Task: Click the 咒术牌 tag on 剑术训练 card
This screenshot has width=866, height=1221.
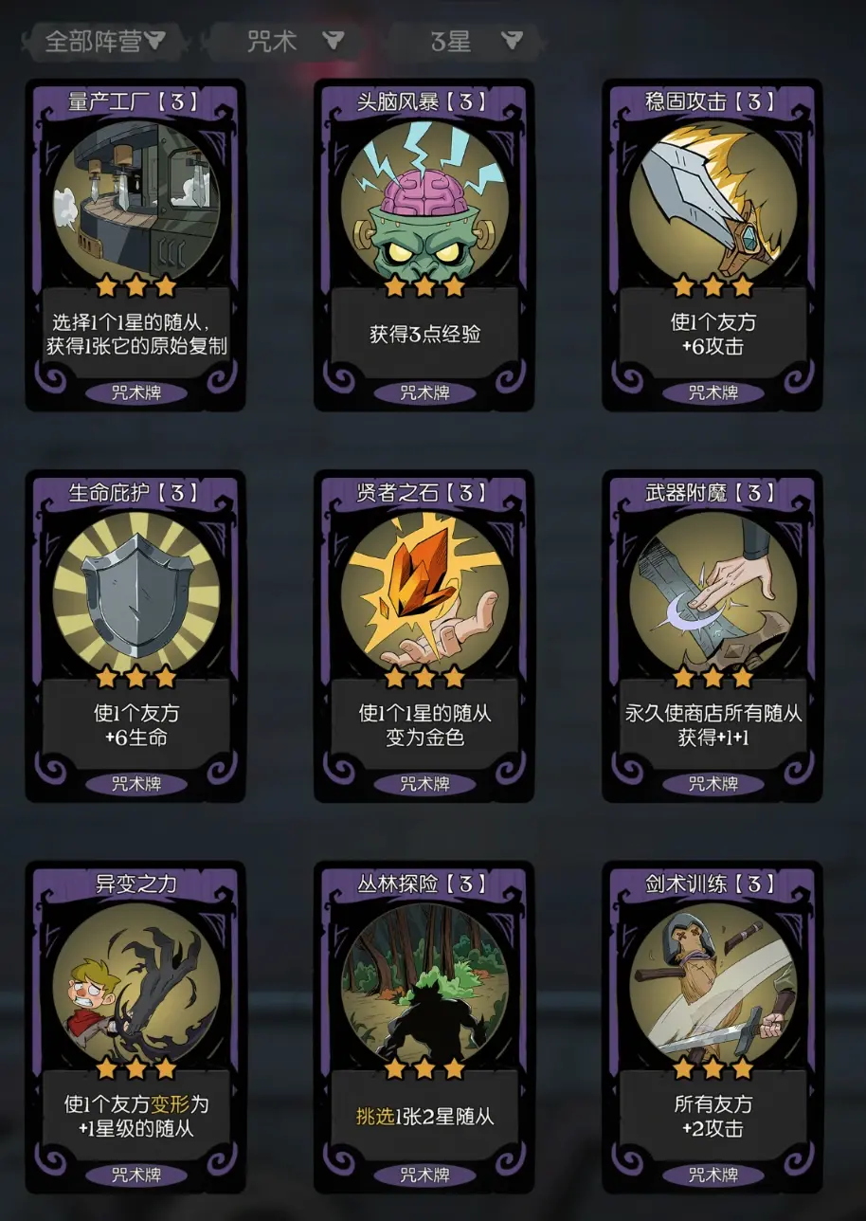Action: pos(713,1175)
